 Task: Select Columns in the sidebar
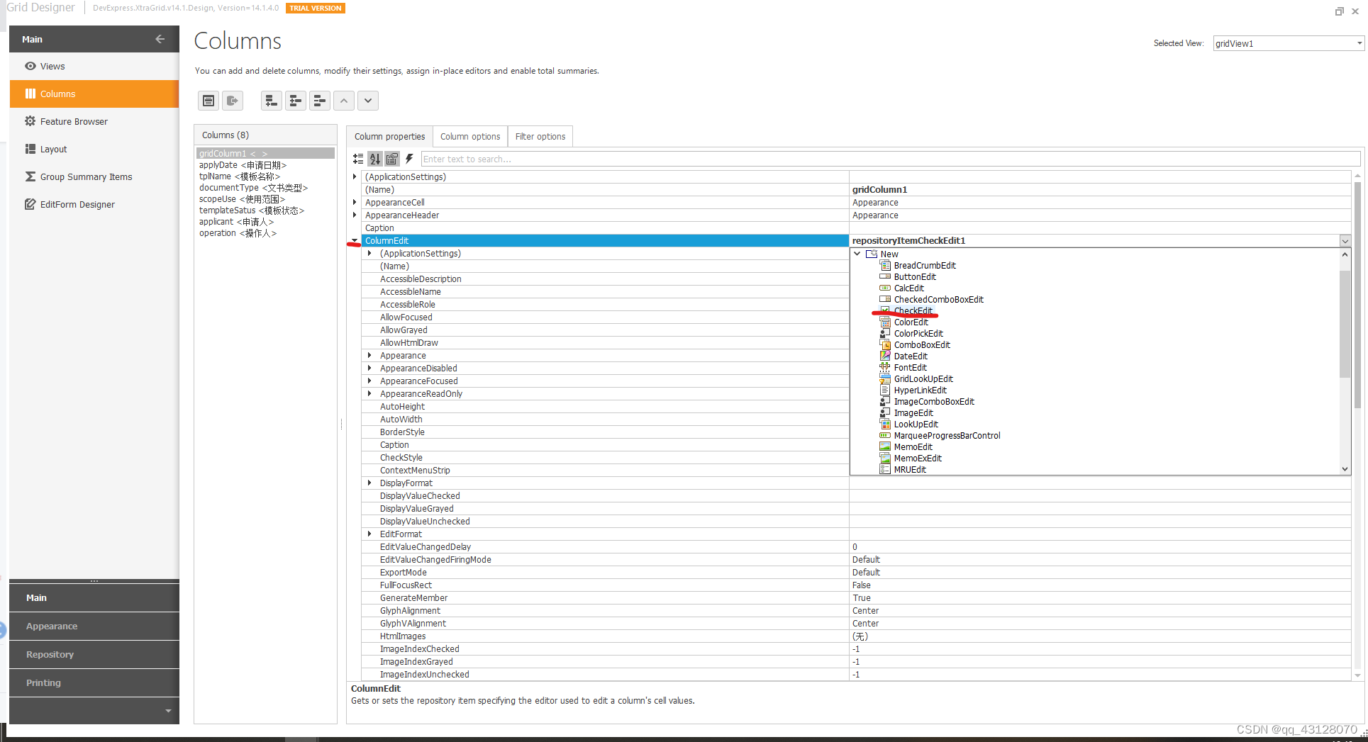(94, 94)
